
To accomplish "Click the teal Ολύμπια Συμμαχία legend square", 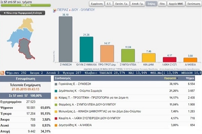I will click(x=56, y=91).
